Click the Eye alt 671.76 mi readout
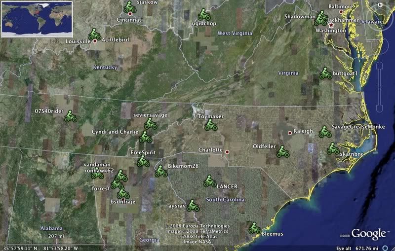This screenshot has width=395, height=251. tap(357, 249)
